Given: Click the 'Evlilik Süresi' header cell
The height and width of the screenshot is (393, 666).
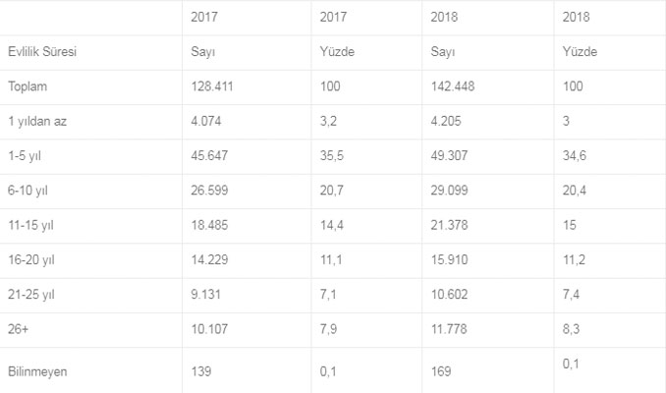Looking at the screenshot, I should coord(41,53).
